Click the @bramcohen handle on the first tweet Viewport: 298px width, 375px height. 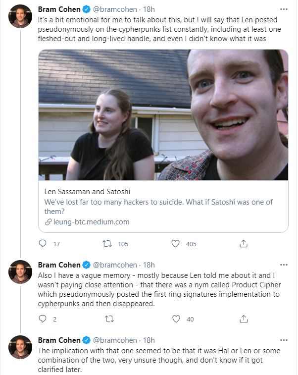pos(114,9)
